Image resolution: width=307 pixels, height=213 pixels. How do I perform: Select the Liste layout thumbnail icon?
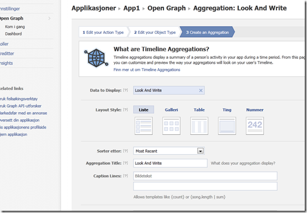pos(144,126)
